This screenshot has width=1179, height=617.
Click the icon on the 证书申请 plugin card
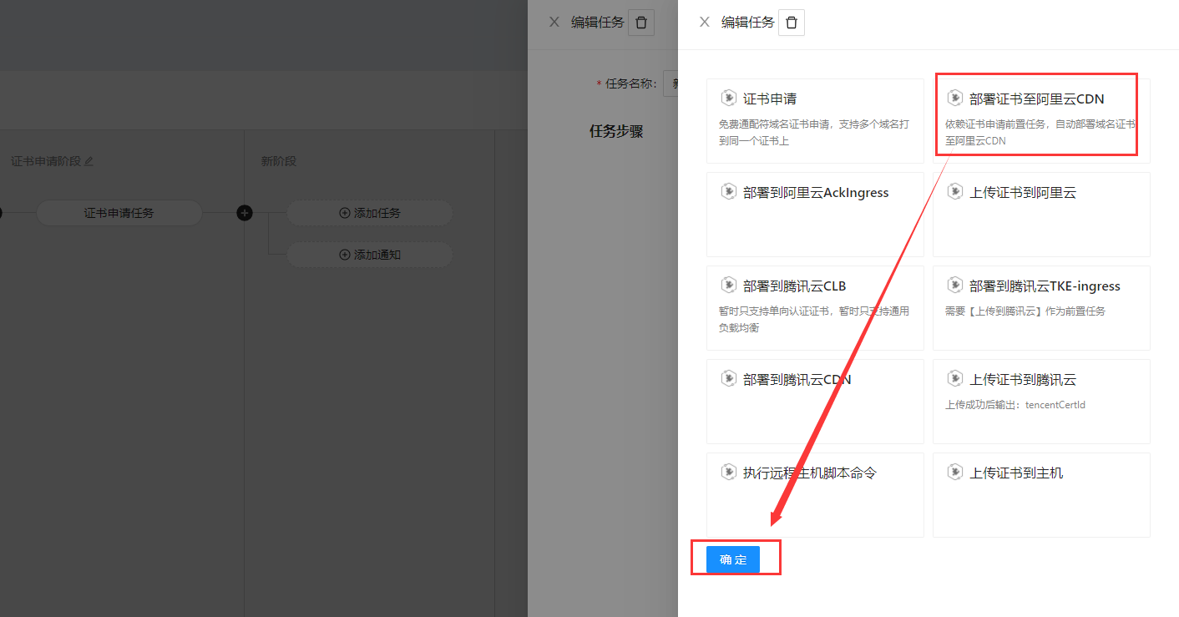coord(728,99)
